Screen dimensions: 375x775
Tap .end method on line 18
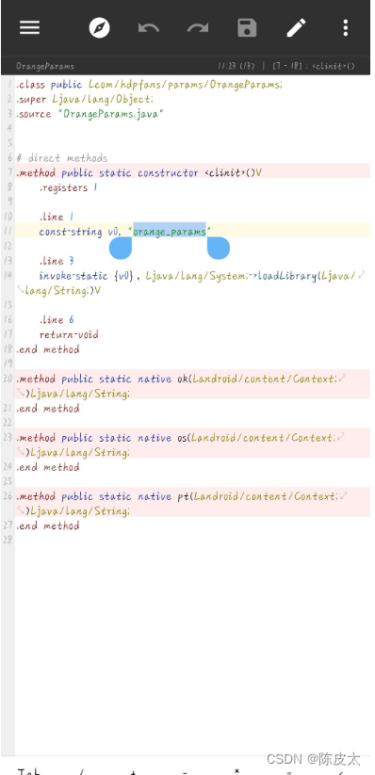(47, 349)
